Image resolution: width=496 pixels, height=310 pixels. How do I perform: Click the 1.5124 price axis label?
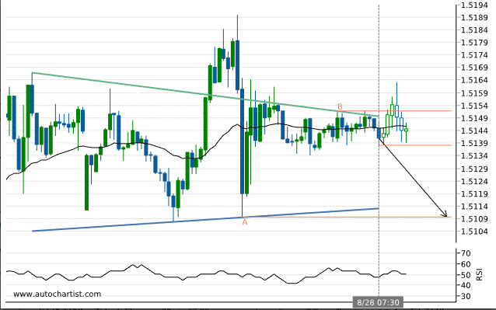coord(474,182)
